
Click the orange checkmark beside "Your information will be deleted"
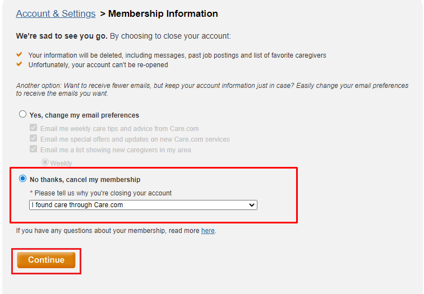click(x=19, y=54)
